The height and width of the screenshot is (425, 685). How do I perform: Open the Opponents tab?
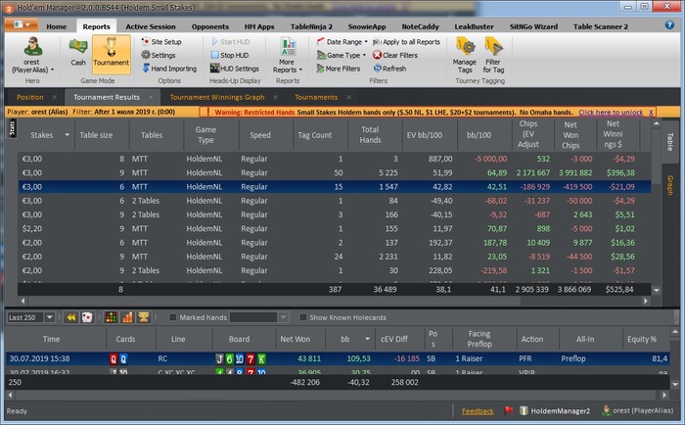coord(210,26)
